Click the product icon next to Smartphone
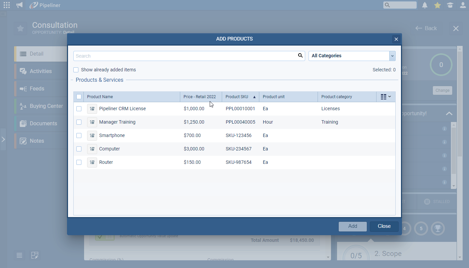The image size is (469, 268). pyautogui.click(x=92, y=135)
